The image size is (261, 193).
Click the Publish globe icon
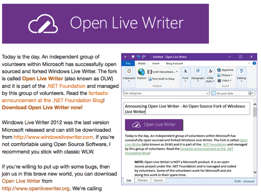point(141,72)
